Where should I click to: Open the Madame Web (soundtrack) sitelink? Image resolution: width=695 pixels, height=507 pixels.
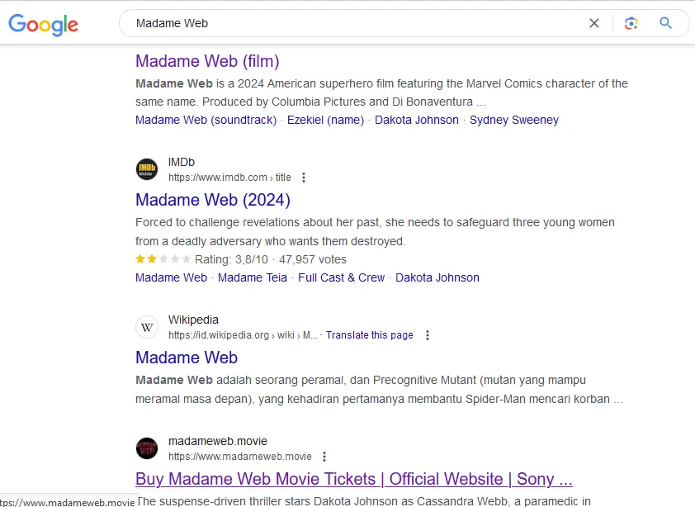206,120
